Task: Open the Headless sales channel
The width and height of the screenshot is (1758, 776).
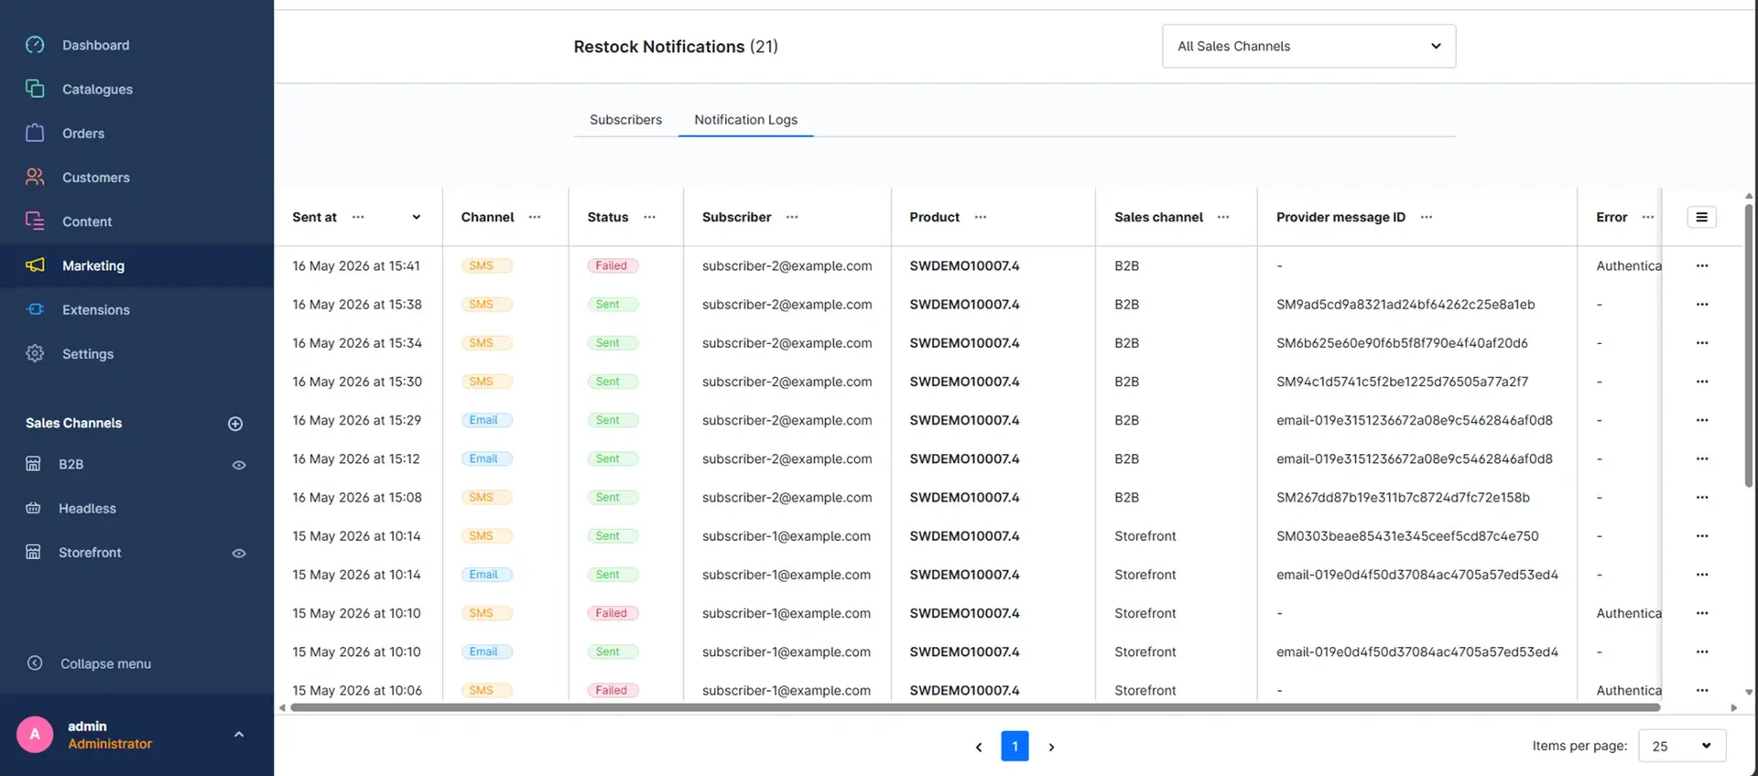Action: 87,508
